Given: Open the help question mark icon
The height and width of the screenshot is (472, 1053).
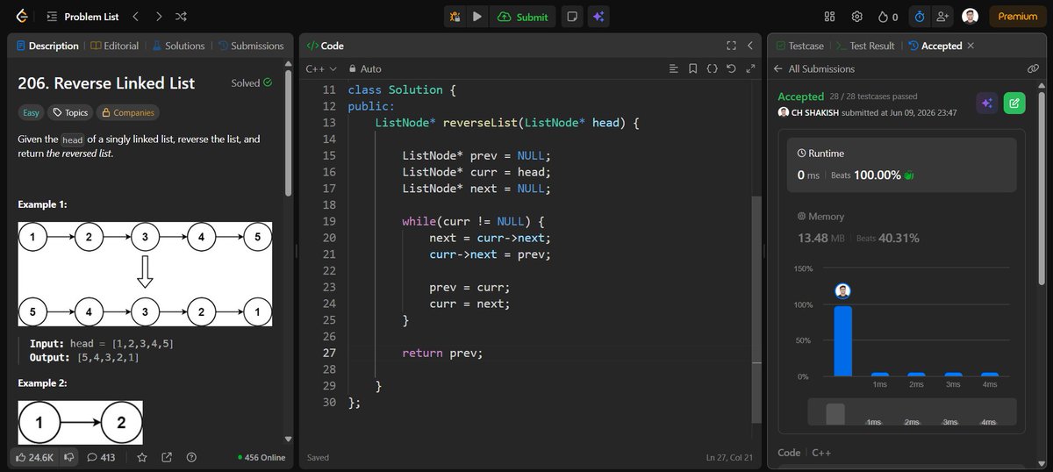Looking at the screenshot, I should tap(191, 457).
